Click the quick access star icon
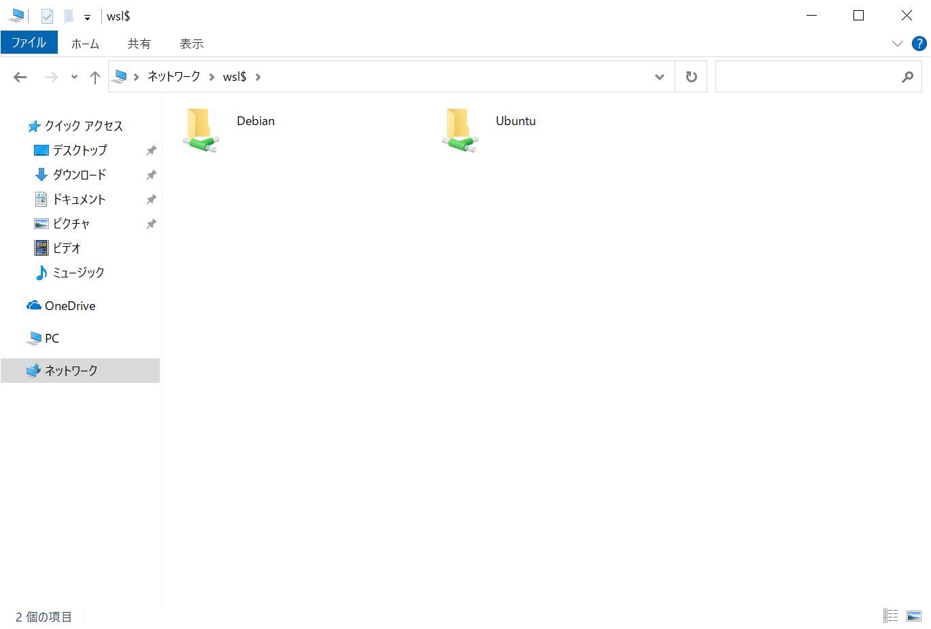The height and width of the screenshot is (629, 931). click(34, 126)
